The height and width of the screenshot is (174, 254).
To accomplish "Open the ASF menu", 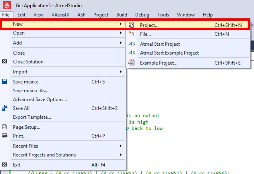I will click(x=81, y=15).
